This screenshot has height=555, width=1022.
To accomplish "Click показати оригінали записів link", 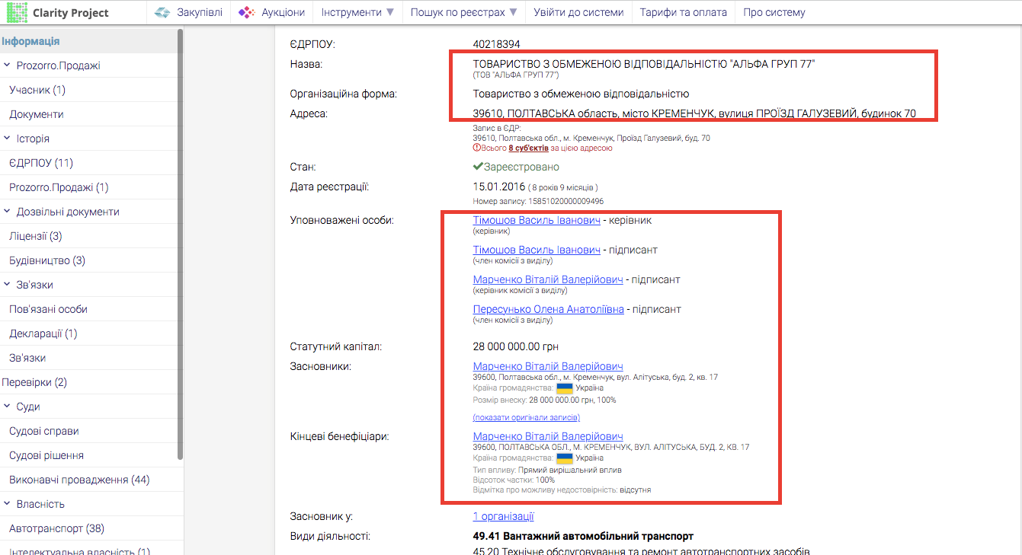I will 526,417.
